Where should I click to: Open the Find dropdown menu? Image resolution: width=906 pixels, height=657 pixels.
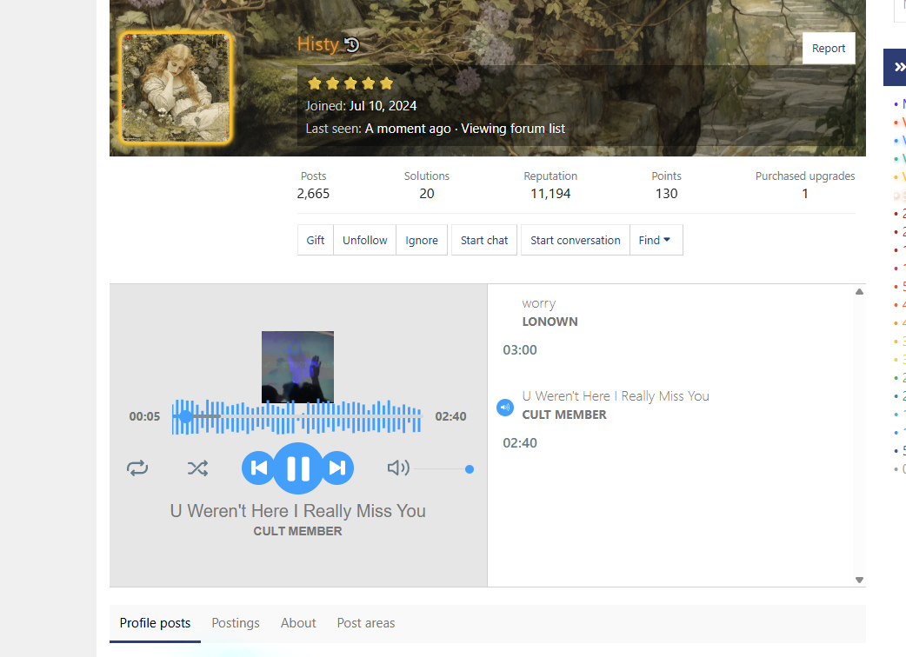point(656,240)
